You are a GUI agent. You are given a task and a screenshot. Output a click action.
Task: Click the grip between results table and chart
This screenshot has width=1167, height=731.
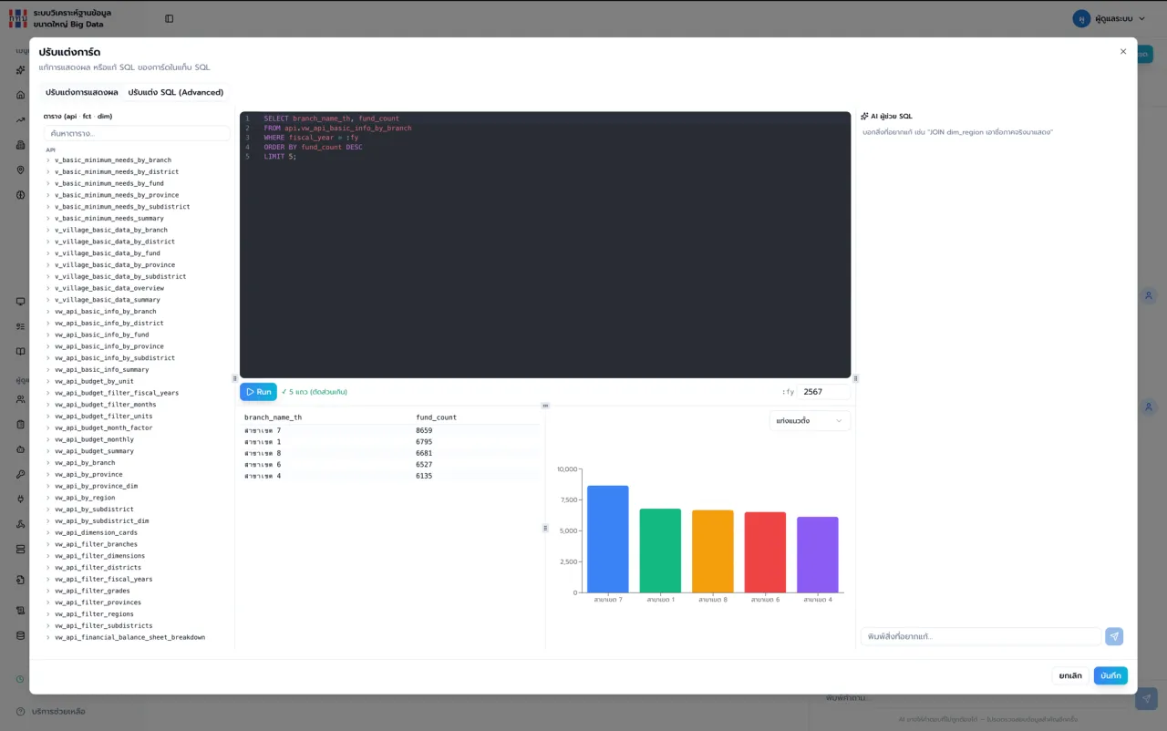click(x=545, y=528)
